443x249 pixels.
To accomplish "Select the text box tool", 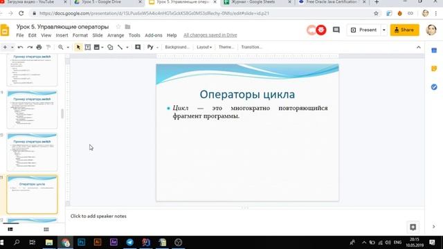I will pos(88,47).
